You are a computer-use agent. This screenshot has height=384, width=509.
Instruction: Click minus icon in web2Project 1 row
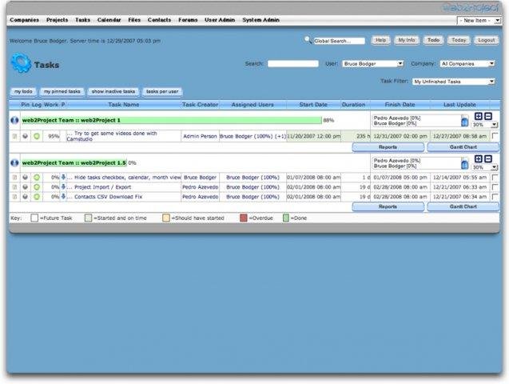pos(488,116)
